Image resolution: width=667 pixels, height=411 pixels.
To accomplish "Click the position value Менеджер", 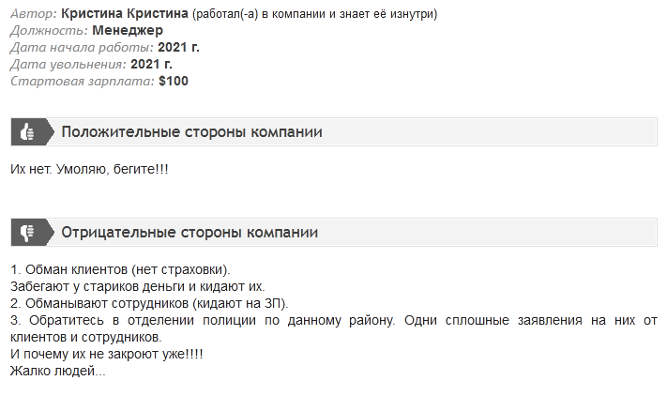I will (128, 30).
